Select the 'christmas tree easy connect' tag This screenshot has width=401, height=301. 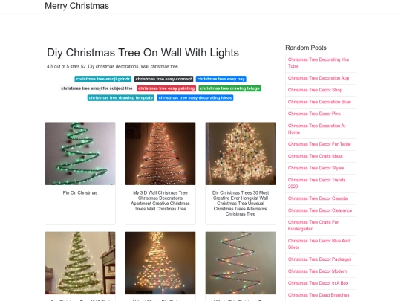pyautogui.click(x=163, y=79)
